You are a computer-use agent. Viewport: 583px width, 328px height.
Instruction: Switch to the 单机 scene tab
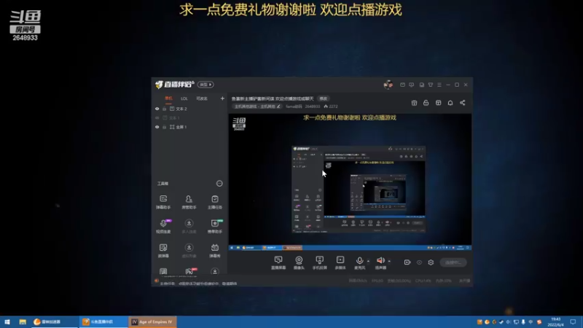[x=168, y=98]
